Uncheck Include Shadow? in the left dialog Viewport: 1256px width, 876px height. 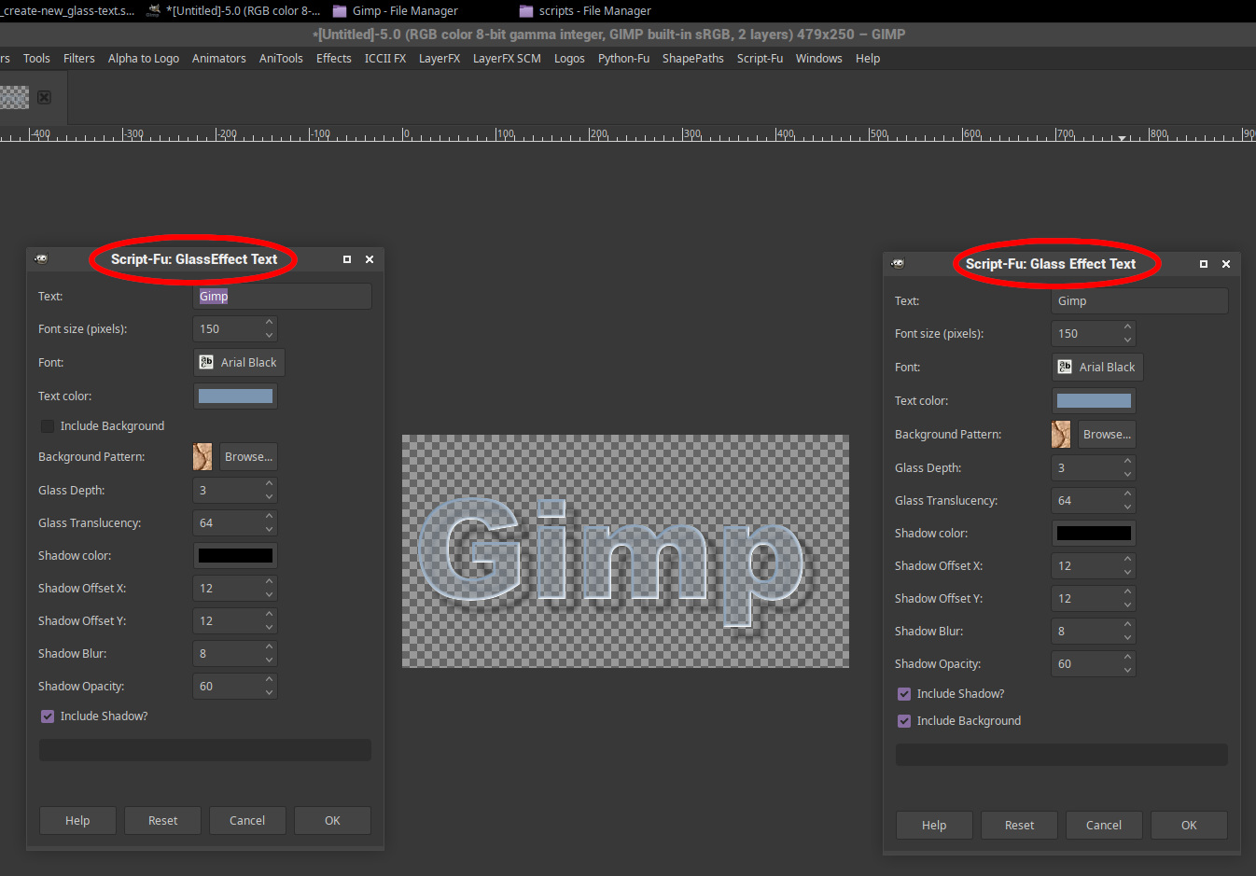pos(48,716)
